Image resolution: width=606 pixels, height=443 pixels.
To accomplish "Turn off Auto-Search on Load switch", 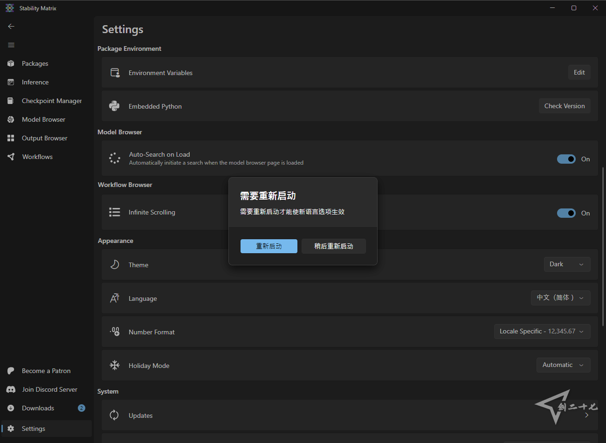I will [566, 159].
